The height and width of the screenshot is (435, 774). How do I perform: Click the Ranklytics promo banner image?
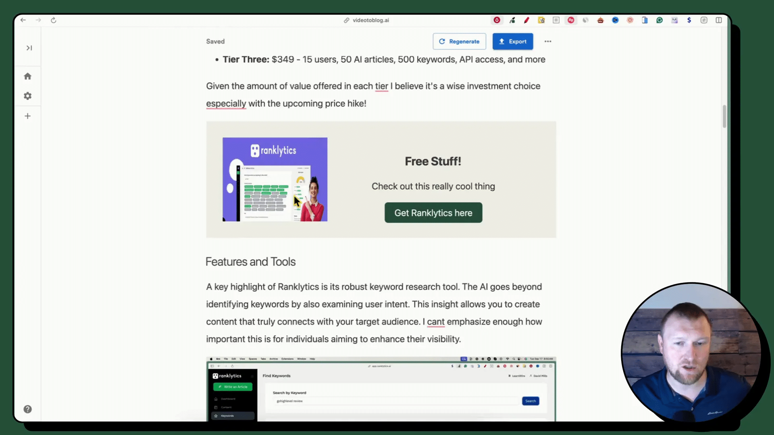pyautogui.click(x=275, y=180)
